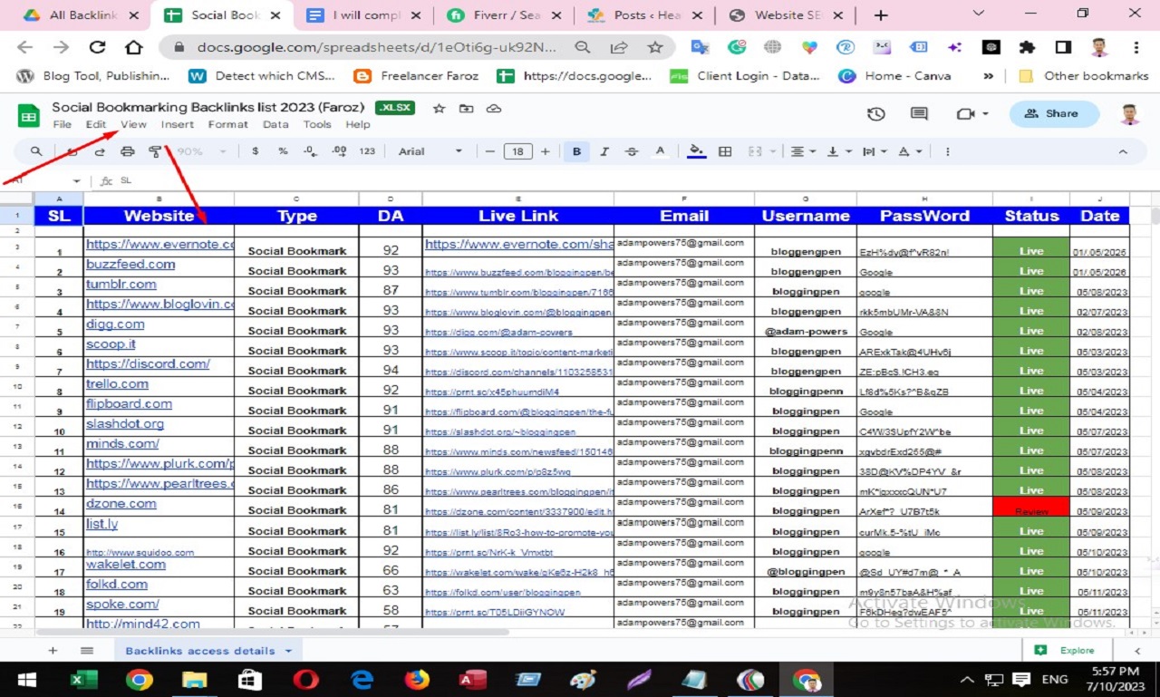The image size is (1160, 697).
Task: Reload the page in Chrome
Action: [97, 47]
